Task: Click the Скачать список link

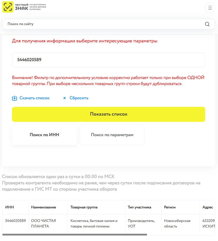Action: [x=35, y=98]
